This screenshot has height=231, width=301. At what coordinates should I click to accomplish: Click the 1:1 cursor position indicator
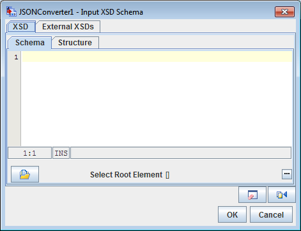29,153
